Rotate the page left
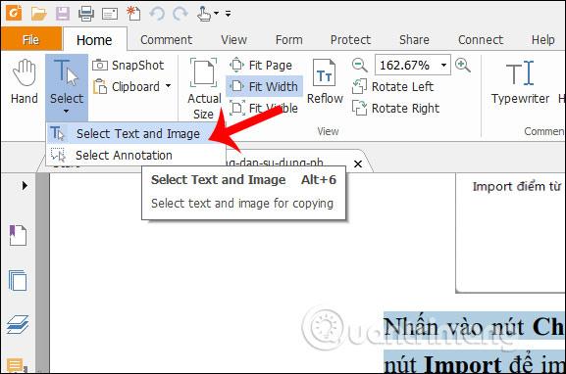Image resolution: width=566 pixels, height=374 pixels. 393,87
